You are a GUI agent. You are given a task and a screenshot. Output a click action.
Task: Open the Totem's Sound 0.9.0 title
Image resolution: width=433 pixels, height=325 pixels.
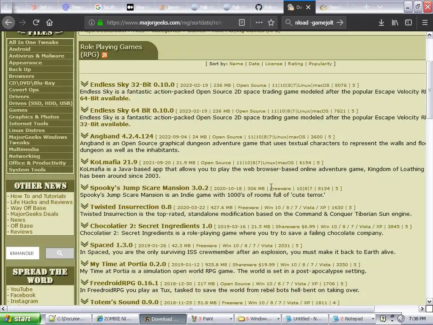124,302
